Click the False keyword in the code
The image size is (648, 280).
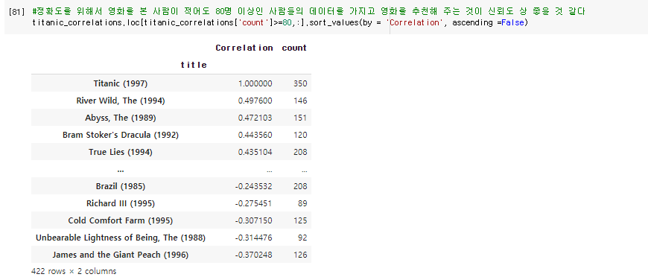[512, 22]
